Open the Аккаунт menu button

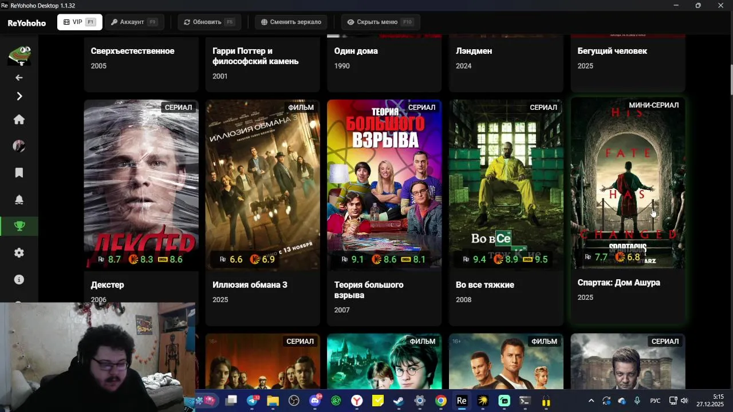coord(134,22)
